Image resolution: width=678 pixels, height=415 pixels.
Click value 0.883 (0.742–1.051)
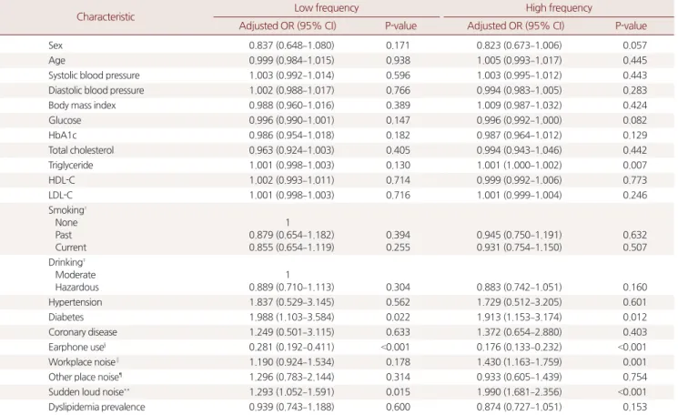[520, 288]
